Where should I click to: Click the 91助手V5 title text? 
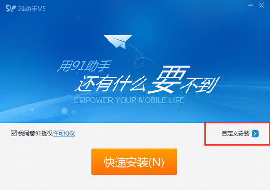pos(31,9)
